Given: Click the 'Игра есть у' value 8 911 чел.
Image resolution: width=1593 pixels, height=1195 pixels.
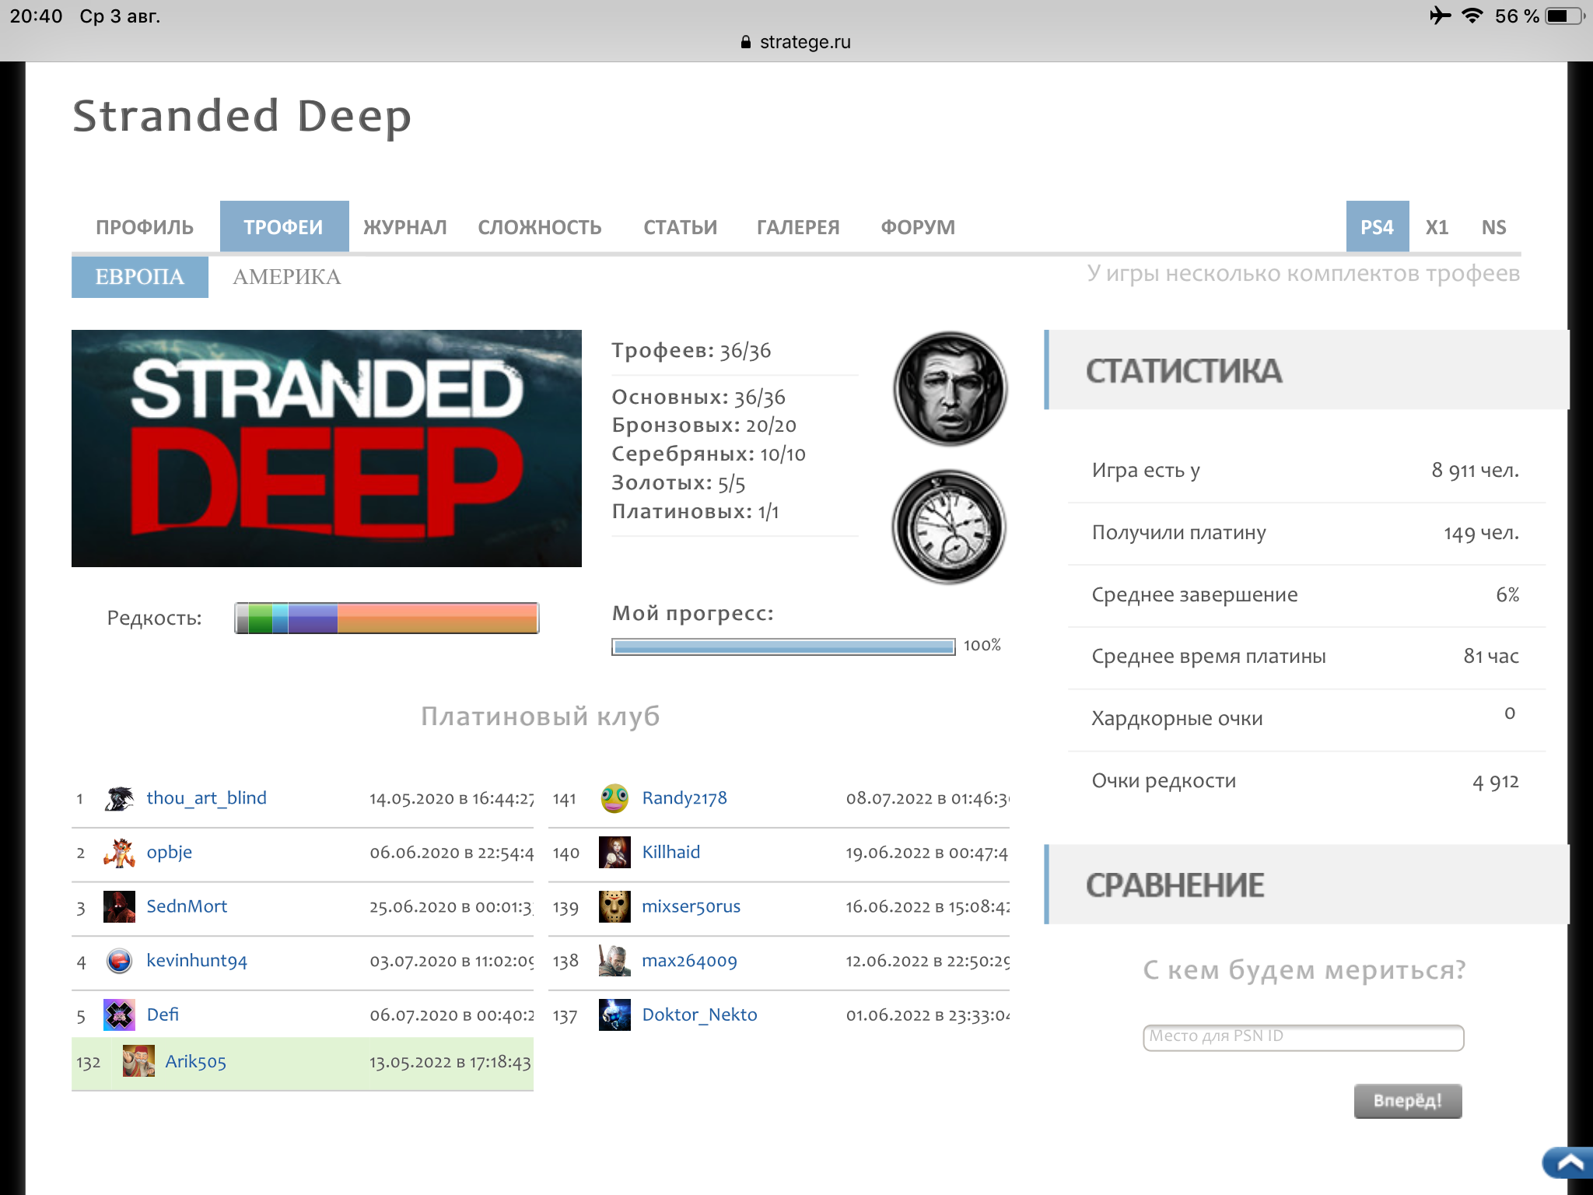Looking at the screenshot, I should pos(1475,471).
